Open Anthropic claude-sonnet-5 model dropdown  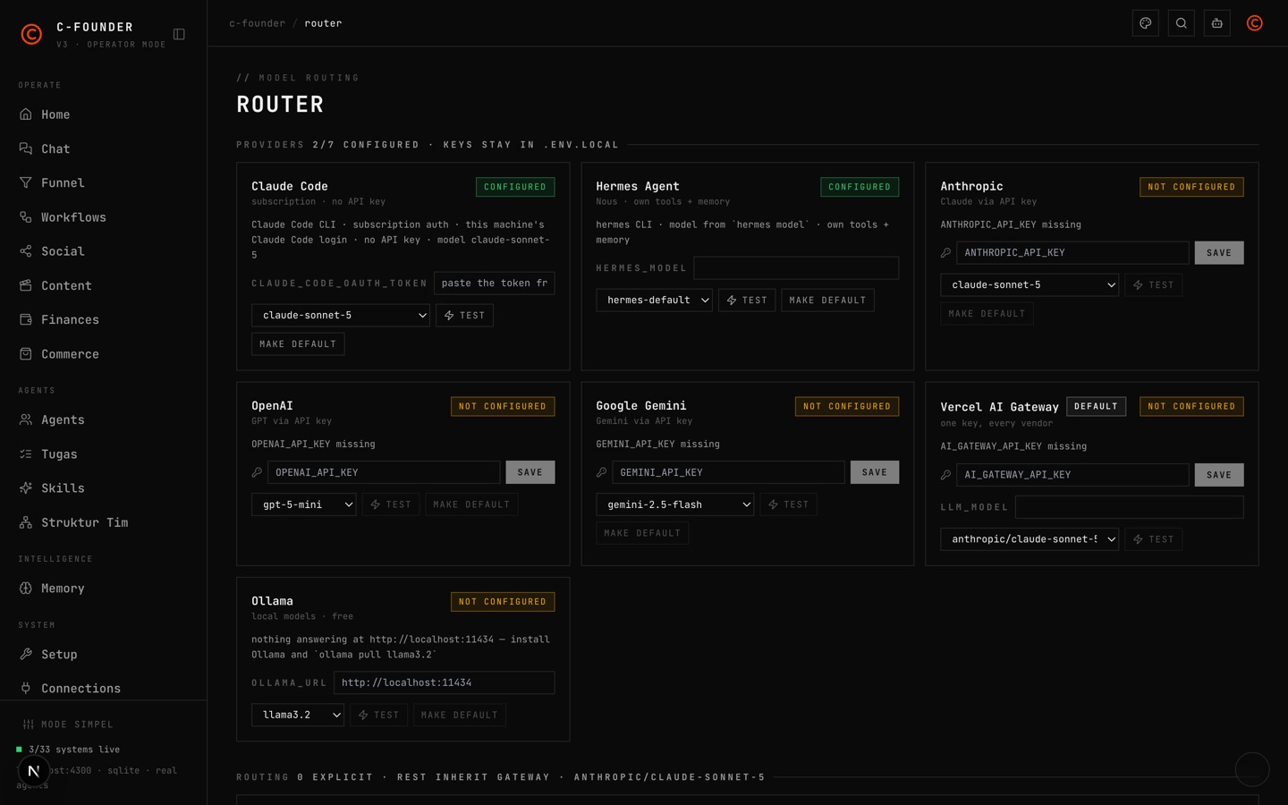(1030, 284)
